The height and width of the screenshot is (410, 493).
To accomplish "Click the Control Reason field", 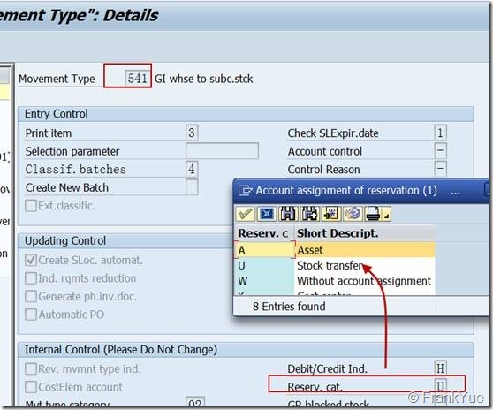I will 440,169.
